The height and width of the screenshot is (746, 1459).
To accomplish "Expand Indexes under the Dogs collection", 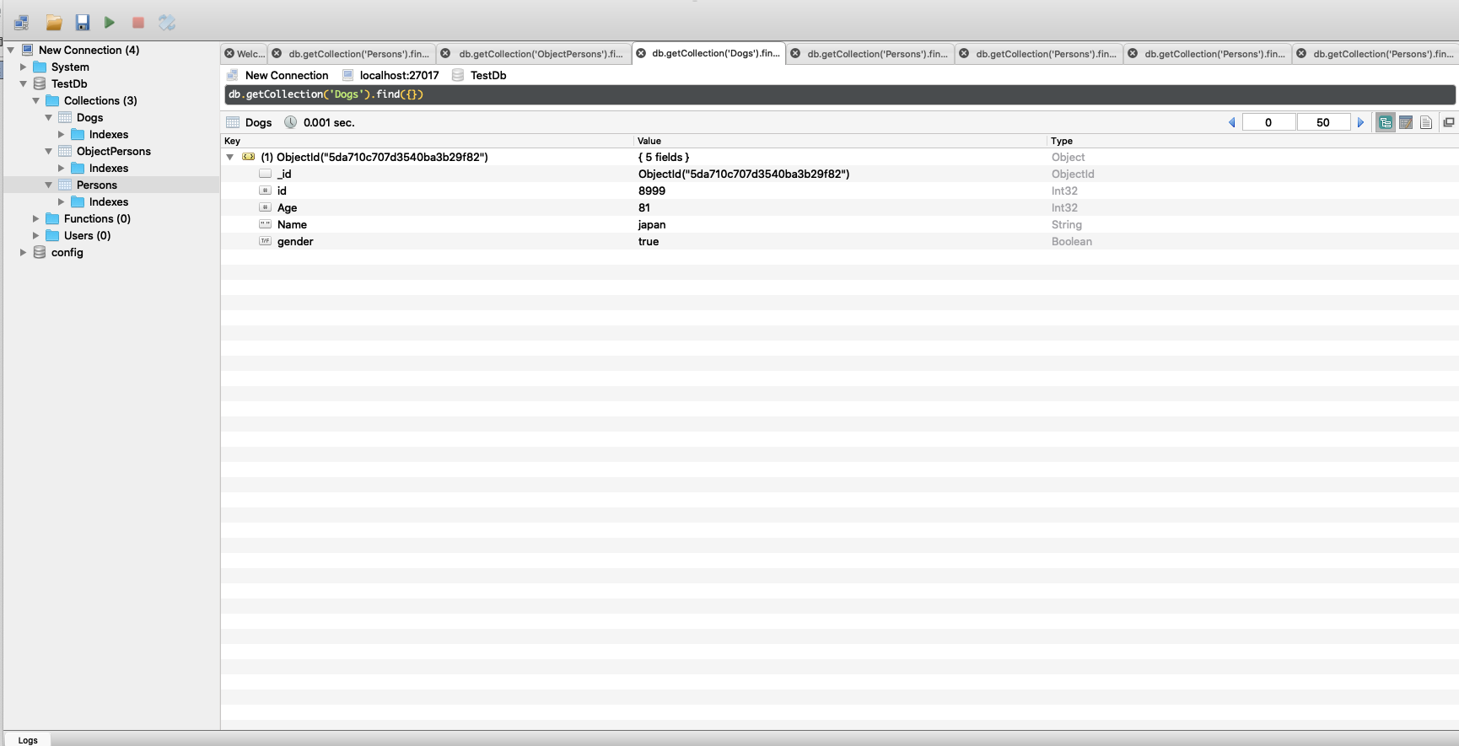I will pos(62,134).
